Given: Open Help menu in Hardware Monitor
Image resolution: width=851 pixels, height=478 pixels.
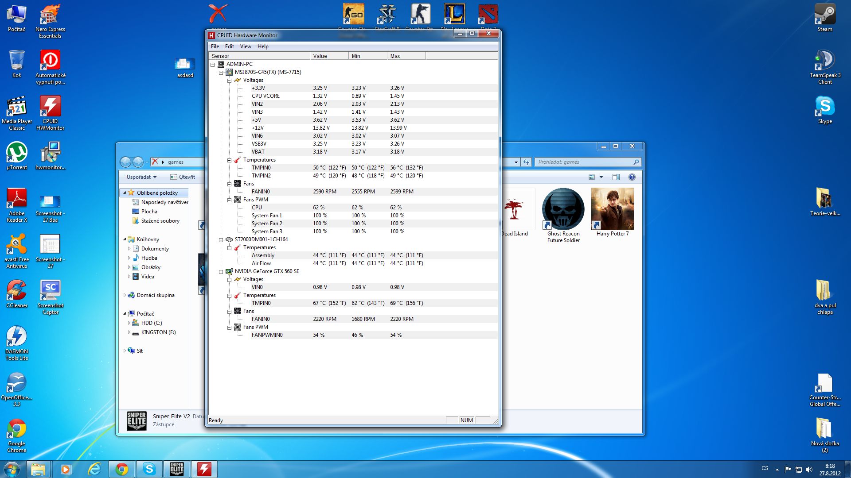Looking at the screenshot, I should 263,46.
